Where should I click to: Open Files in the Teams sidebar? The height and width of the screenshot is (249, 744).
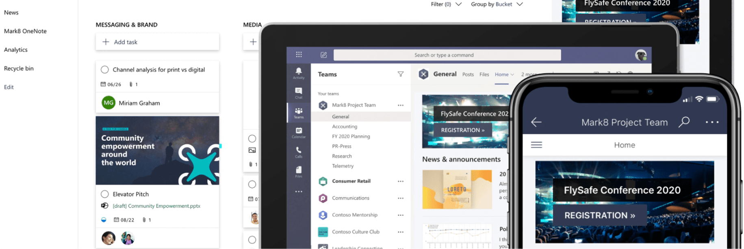tap(299, 172)
